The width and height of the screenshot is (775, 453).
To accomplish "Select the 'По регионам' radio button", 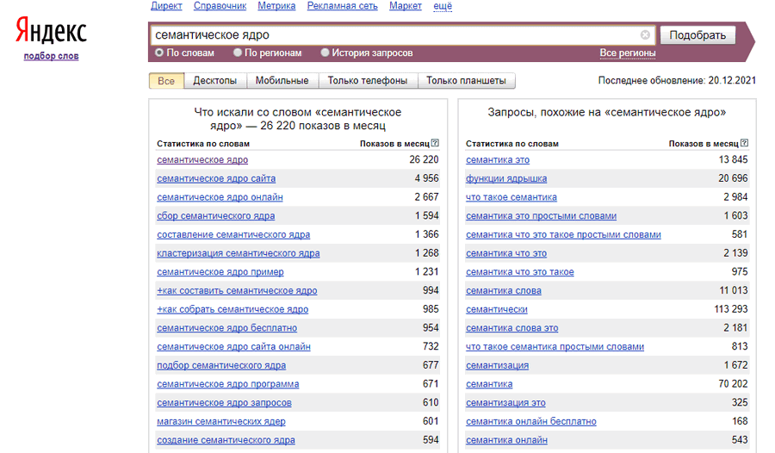I will tap(238, 53).
